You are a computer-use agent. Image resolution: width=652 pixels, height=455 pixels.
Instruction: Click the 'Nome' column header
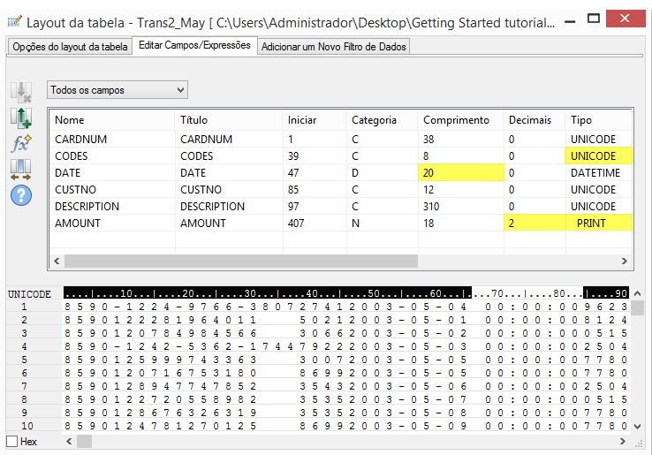pos(70,120)
